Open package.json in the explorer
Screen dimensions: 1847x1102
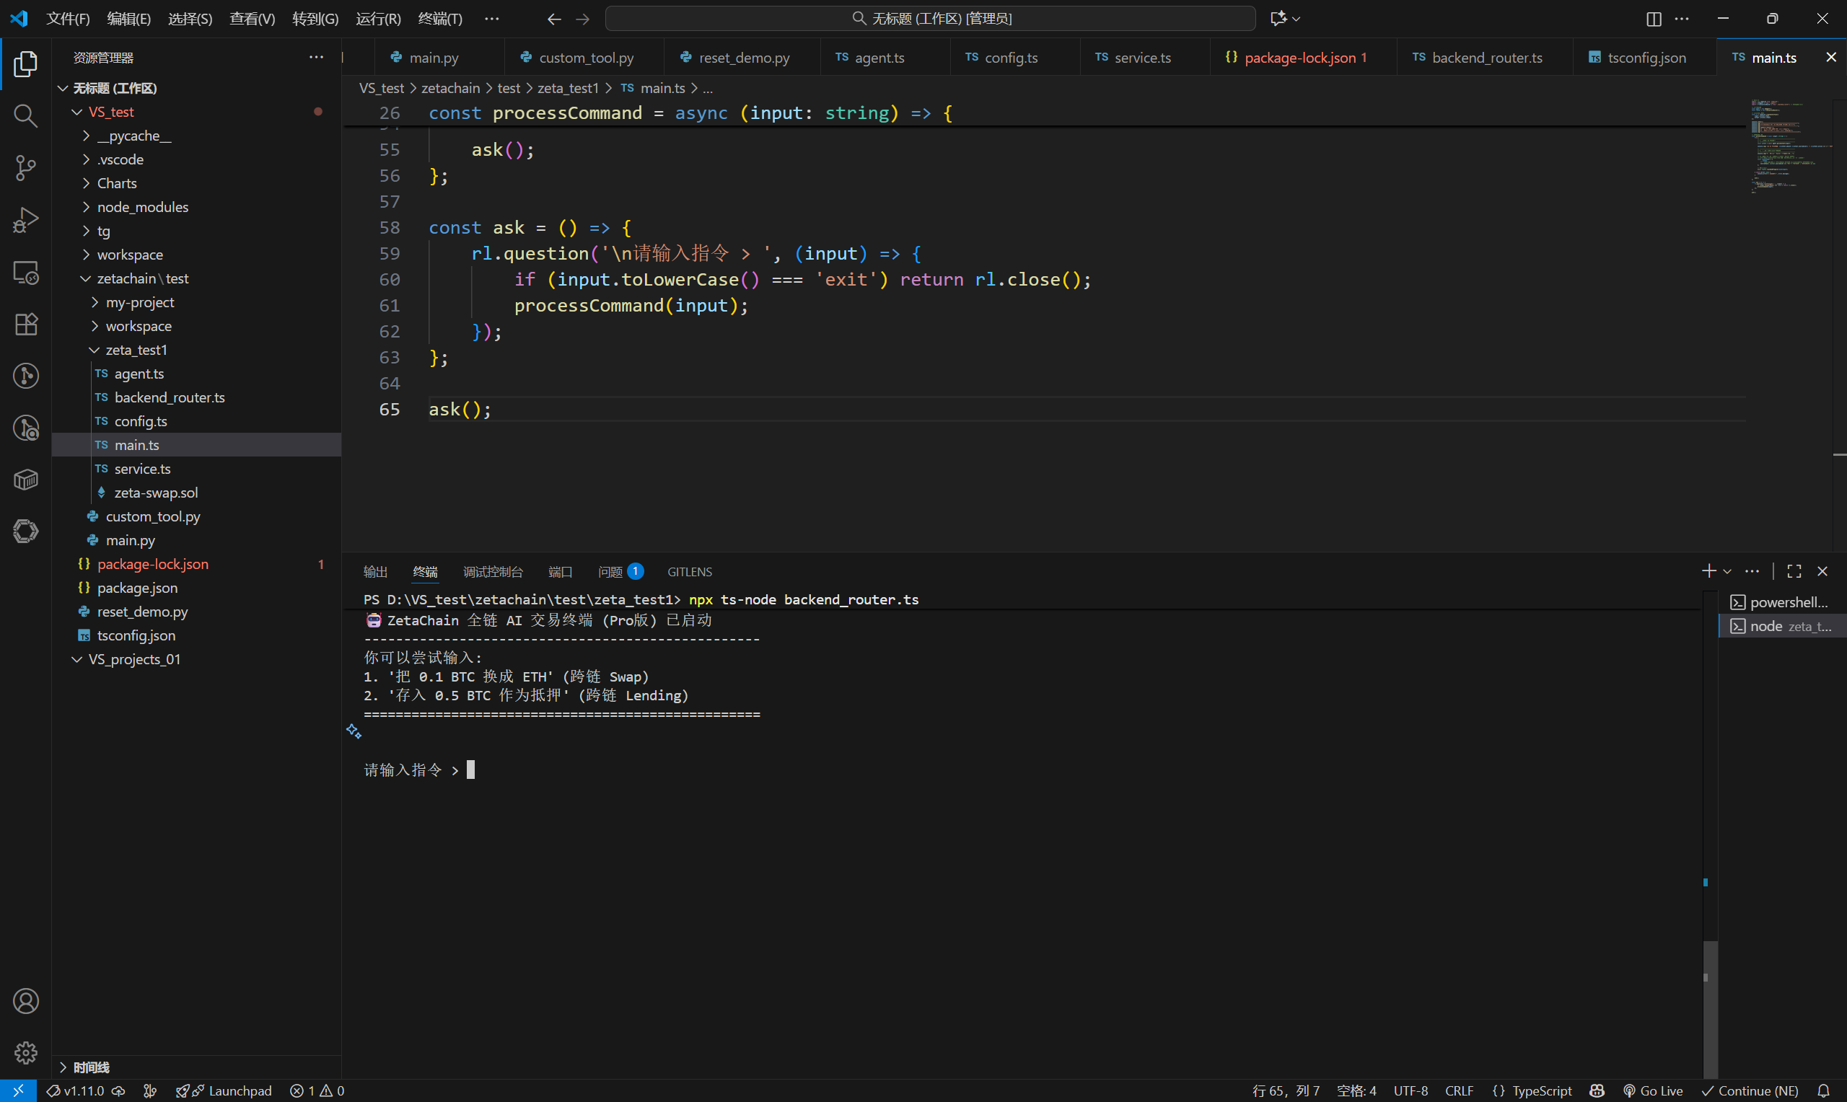click(x=196, y=587)
